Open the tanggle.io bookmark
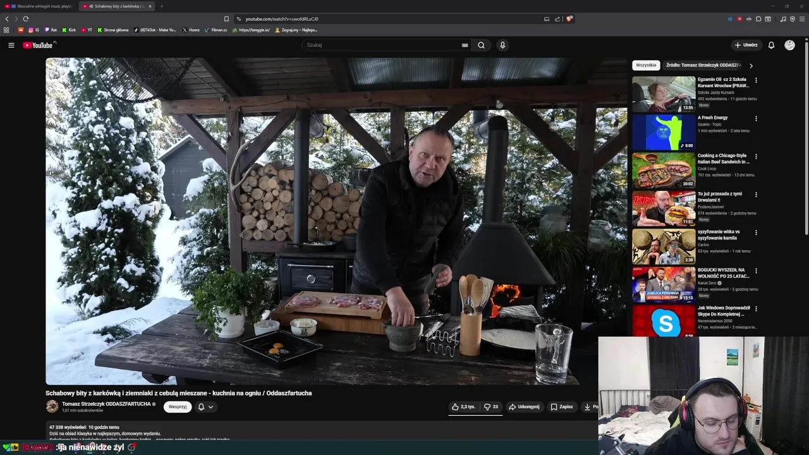Image resolution: width=809 pixels, height=455 pixels. [251, 30]
